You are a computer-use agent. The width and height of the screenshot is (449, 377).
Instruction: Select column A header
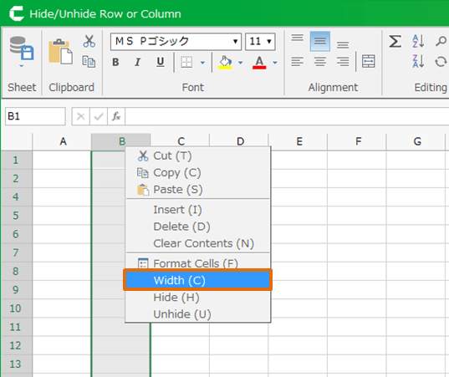[x=62, y=141]
